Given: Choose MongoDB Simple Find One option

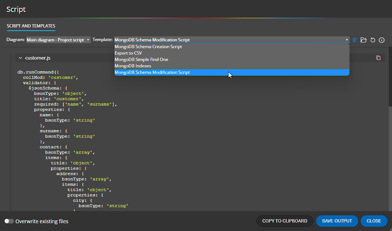Looking at the screenshot, I should [141, 59].
